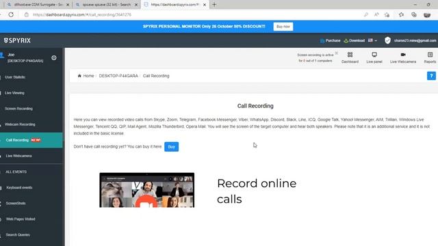Click the Buy now banner button
Screen dimensions: 438x246
(283, 27)
